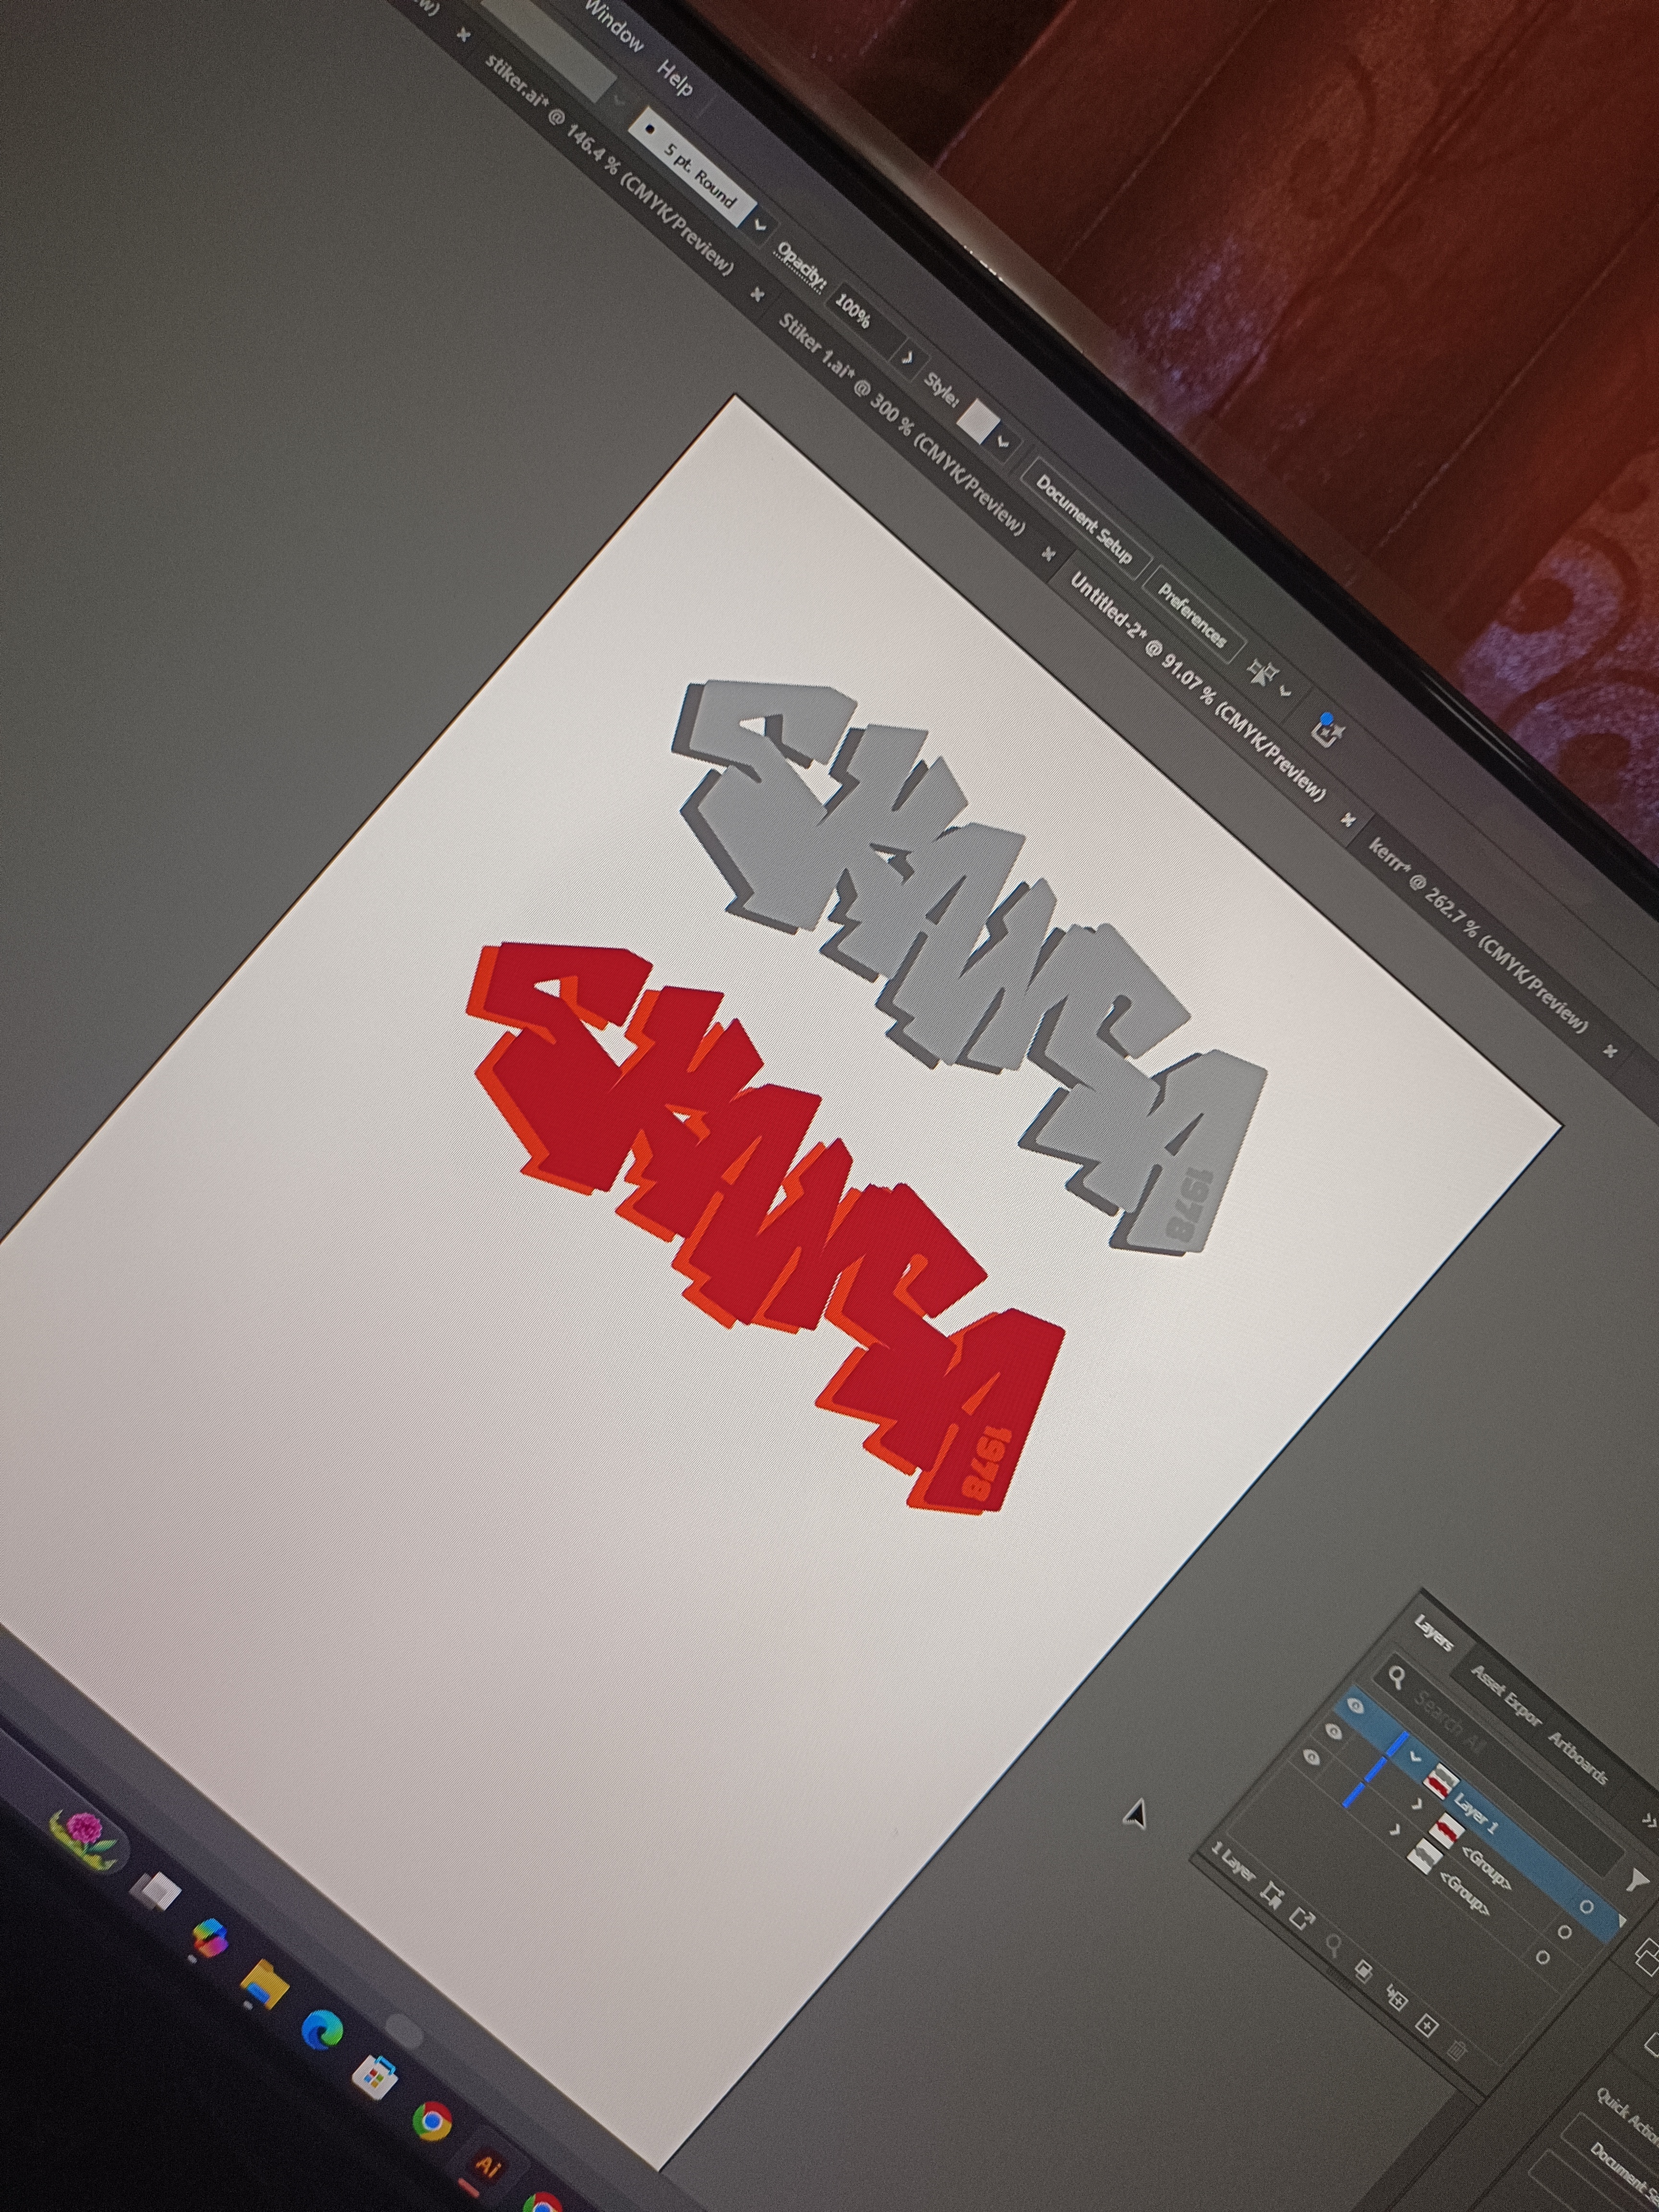Click the Document Setup button
Viewport: 1659px width, 2212px height.
click(1086, 519)
